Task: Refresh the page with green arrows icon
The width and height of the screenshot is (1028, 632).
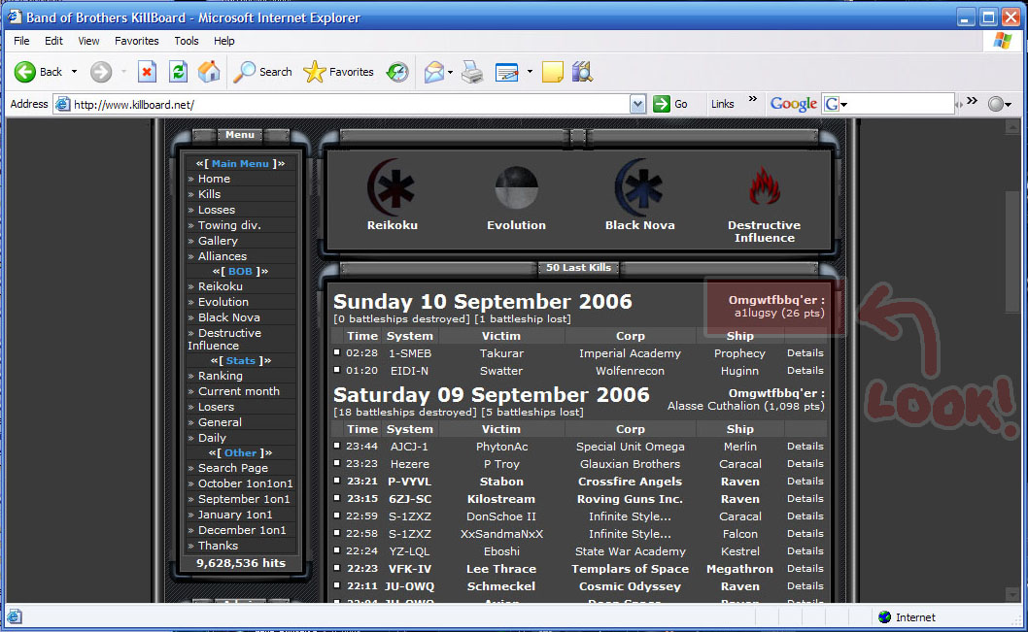Action: pos(179,72)
